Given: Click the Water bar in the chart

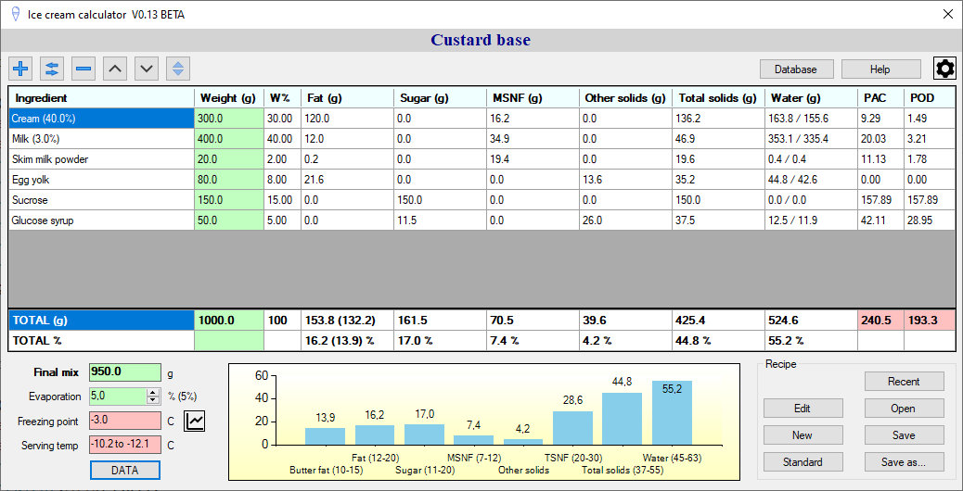Looking at the screenshot, I should pos(672,413).
